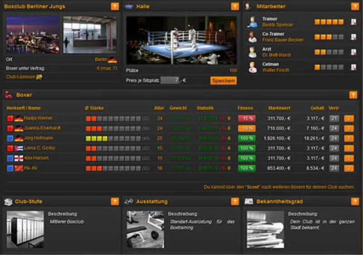This screenshot has width=363, height=255.
Task: Click the blue square icon beside Alex Hansen
Action: click(x=10, y=158)
